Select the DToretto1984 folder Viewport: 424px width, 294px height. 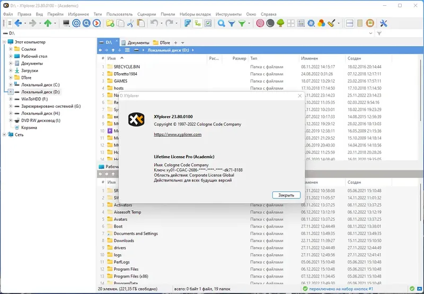[125, 74]
